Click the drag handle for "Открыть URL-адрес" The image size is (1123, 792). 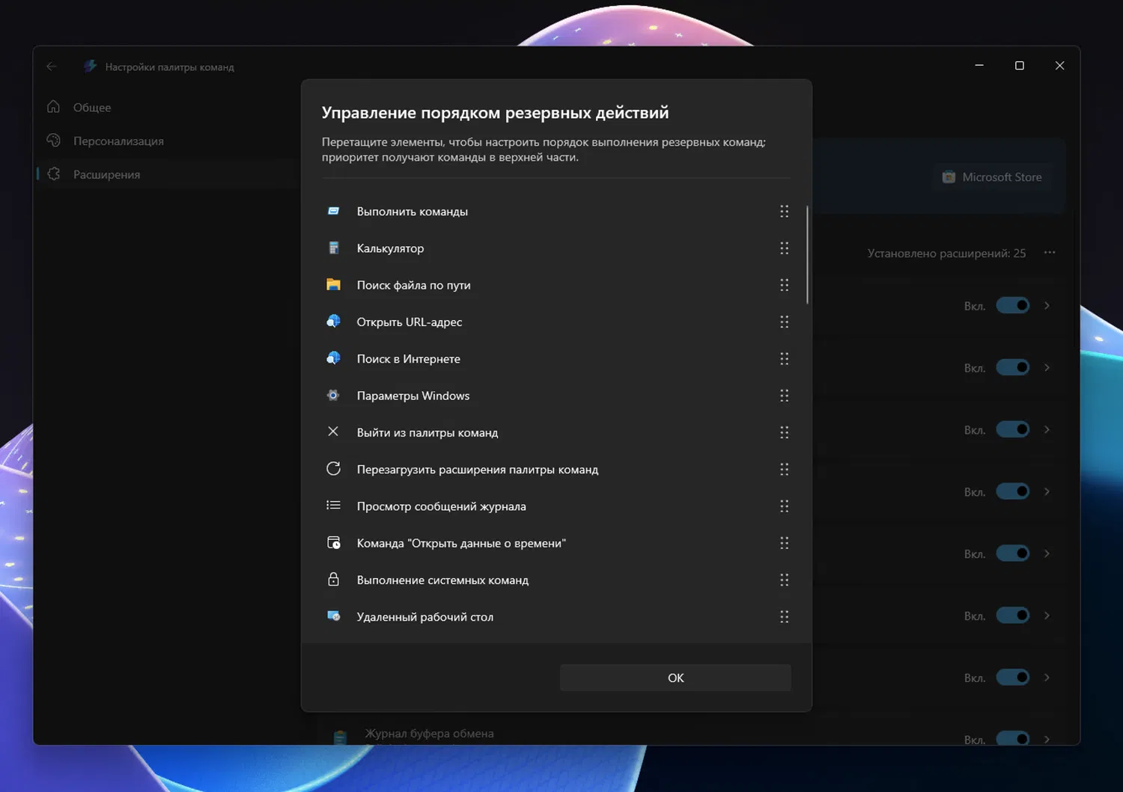pos(784,322)
